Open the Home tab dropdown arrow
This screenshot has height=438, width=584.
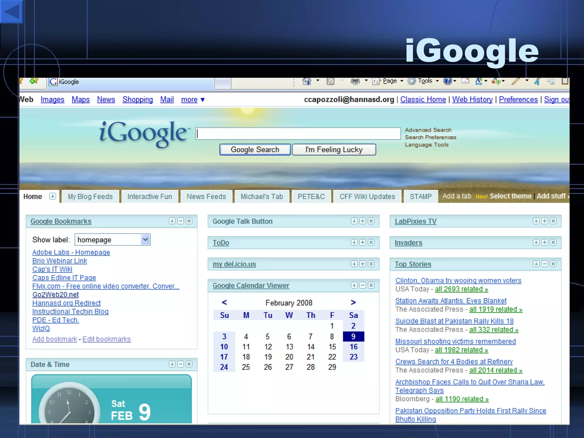click(x=52, y=196)
